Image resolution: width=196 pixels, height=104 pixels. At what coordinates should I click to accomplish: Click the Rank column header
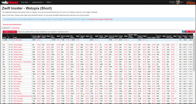click(5, 36)
